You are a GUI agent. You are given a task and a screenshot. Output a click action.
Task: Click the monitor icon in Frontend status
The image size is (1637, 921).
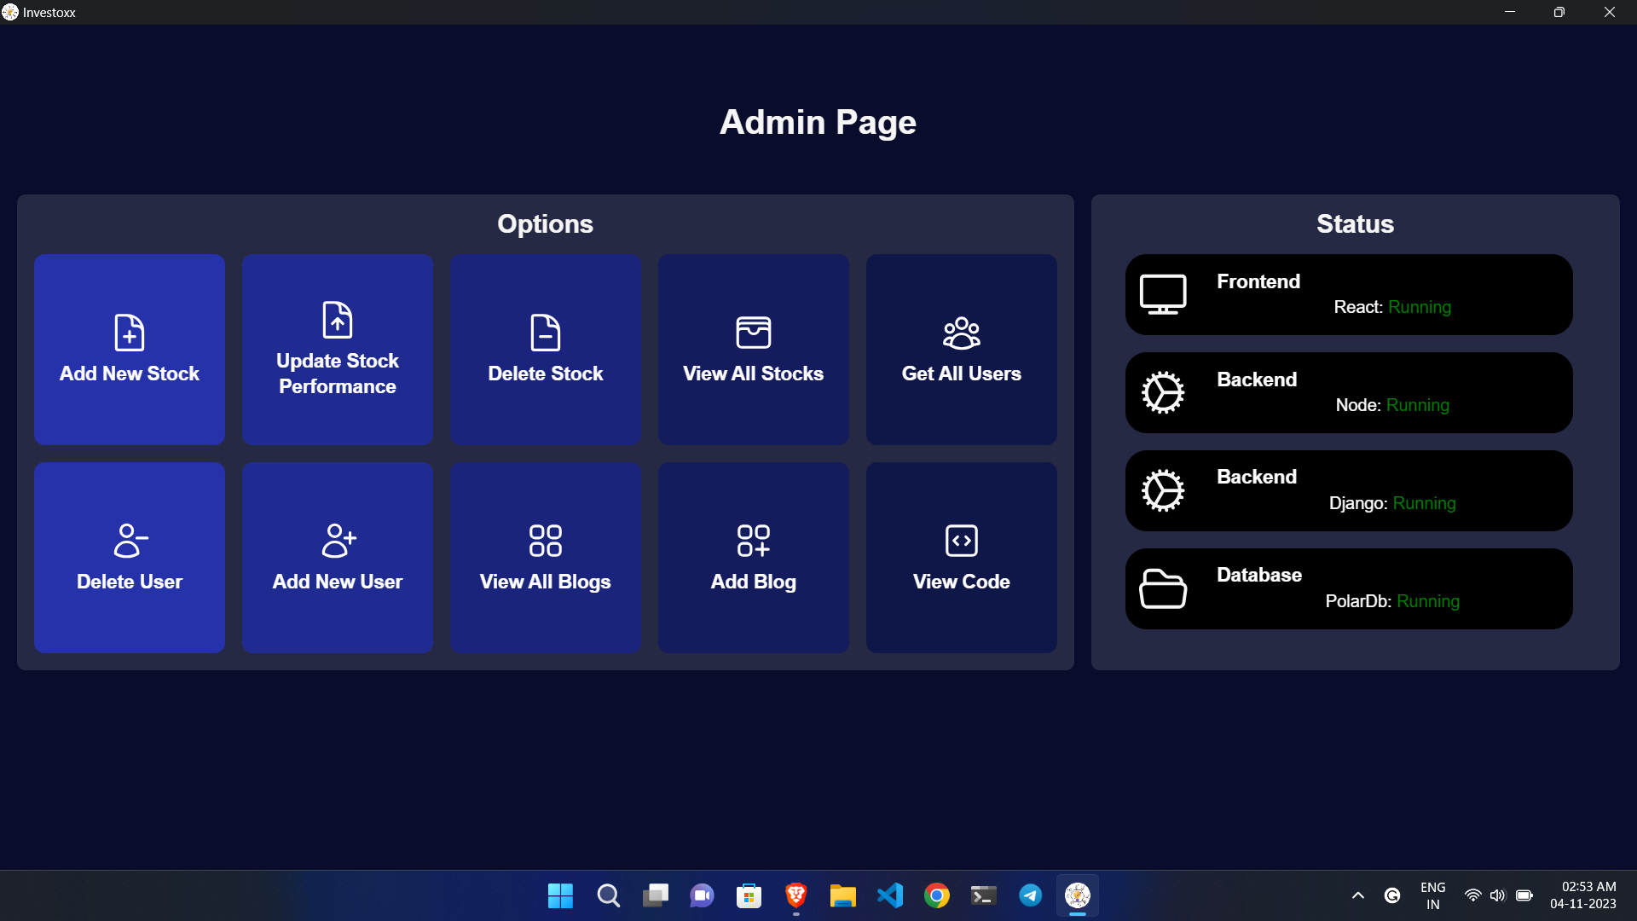[1163, 294]
